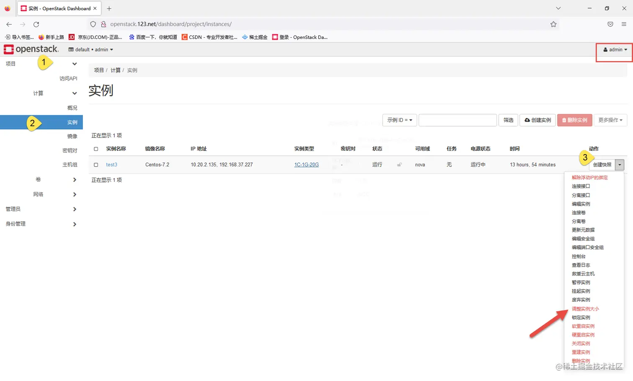Open the 示例 ID filter dropdown

pos(399,120)
